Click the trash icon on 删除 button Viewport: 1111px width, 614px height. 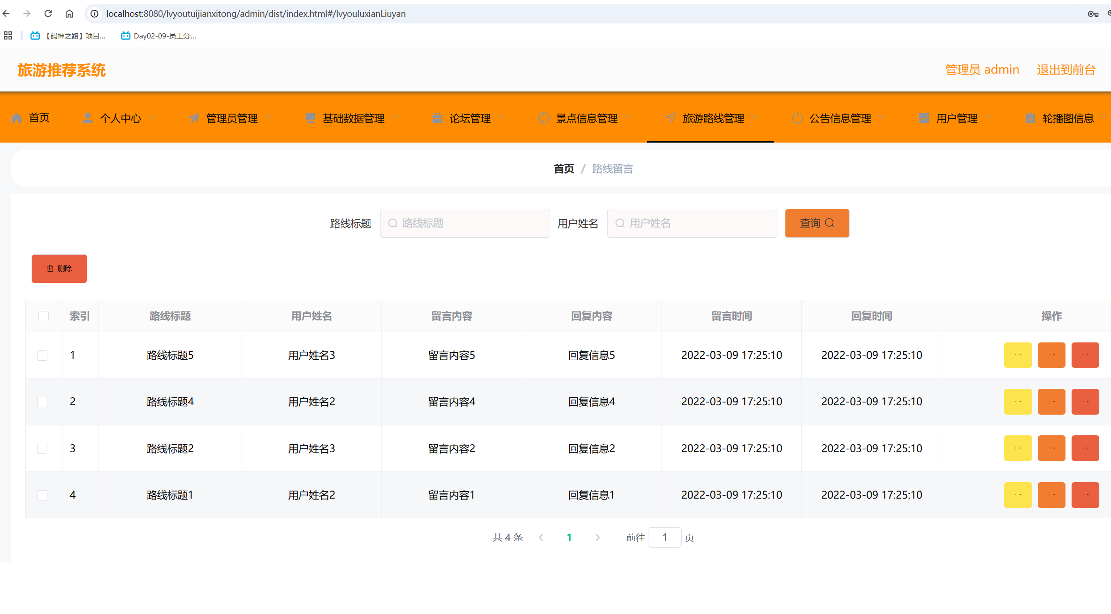(x=50, y=269)
